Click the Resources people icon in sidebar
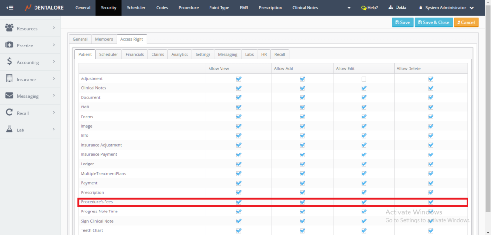This screenshot has height=235, width=491. pos(9,28)
